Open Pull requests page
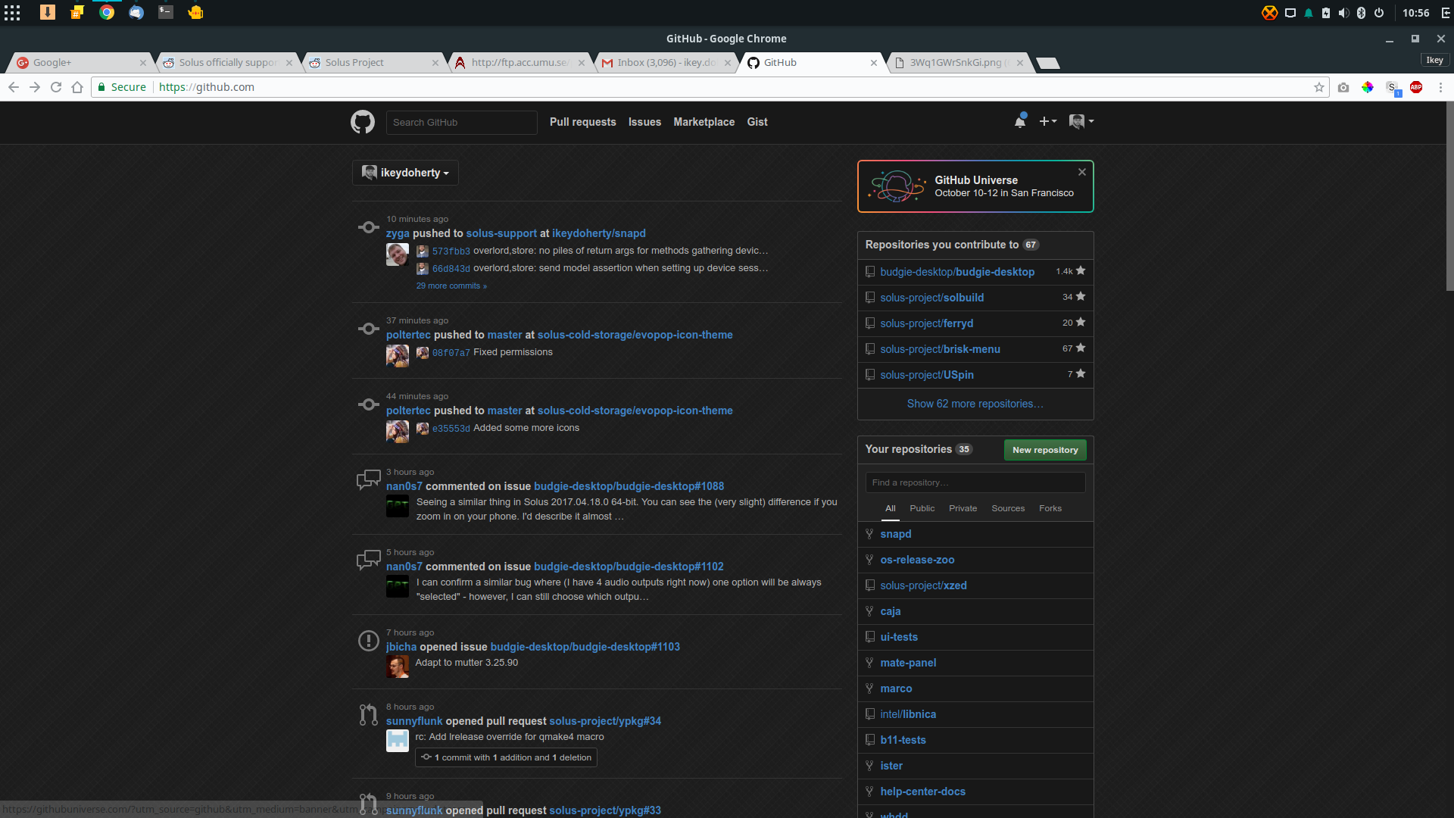This screenshot has width=1454, height=818. (582, 122)
